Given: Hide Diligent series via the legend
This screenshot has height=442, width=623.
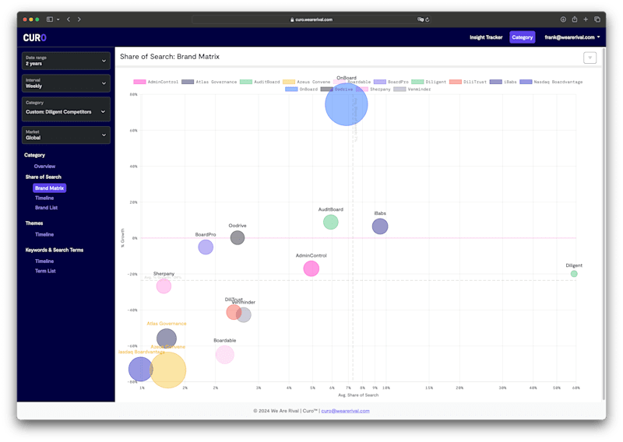Looking at the screenshot, I should 429,82.
